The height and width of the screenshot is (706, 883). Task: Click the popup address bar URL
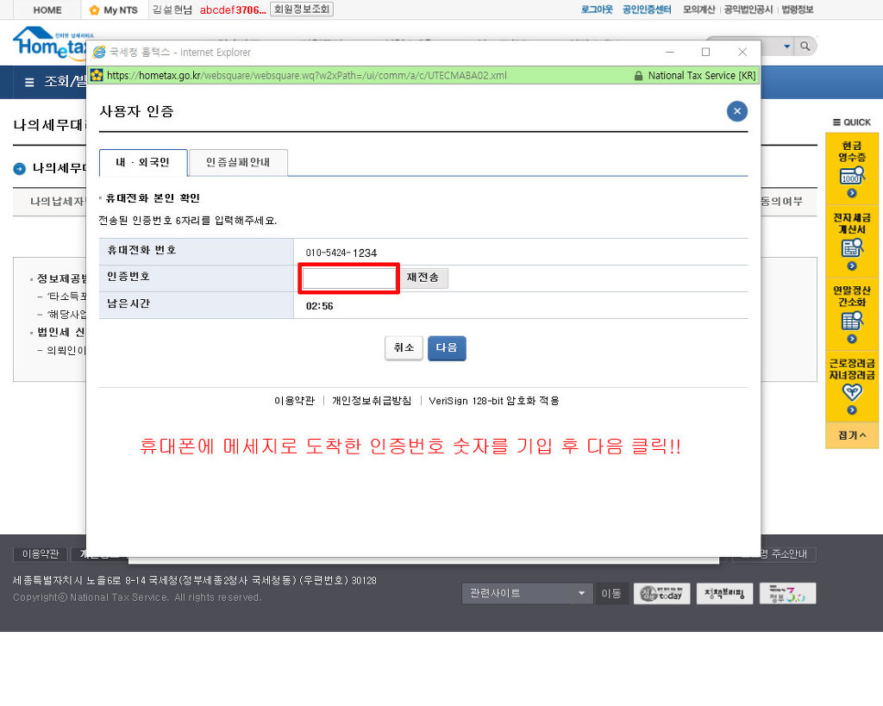point(307,76)
